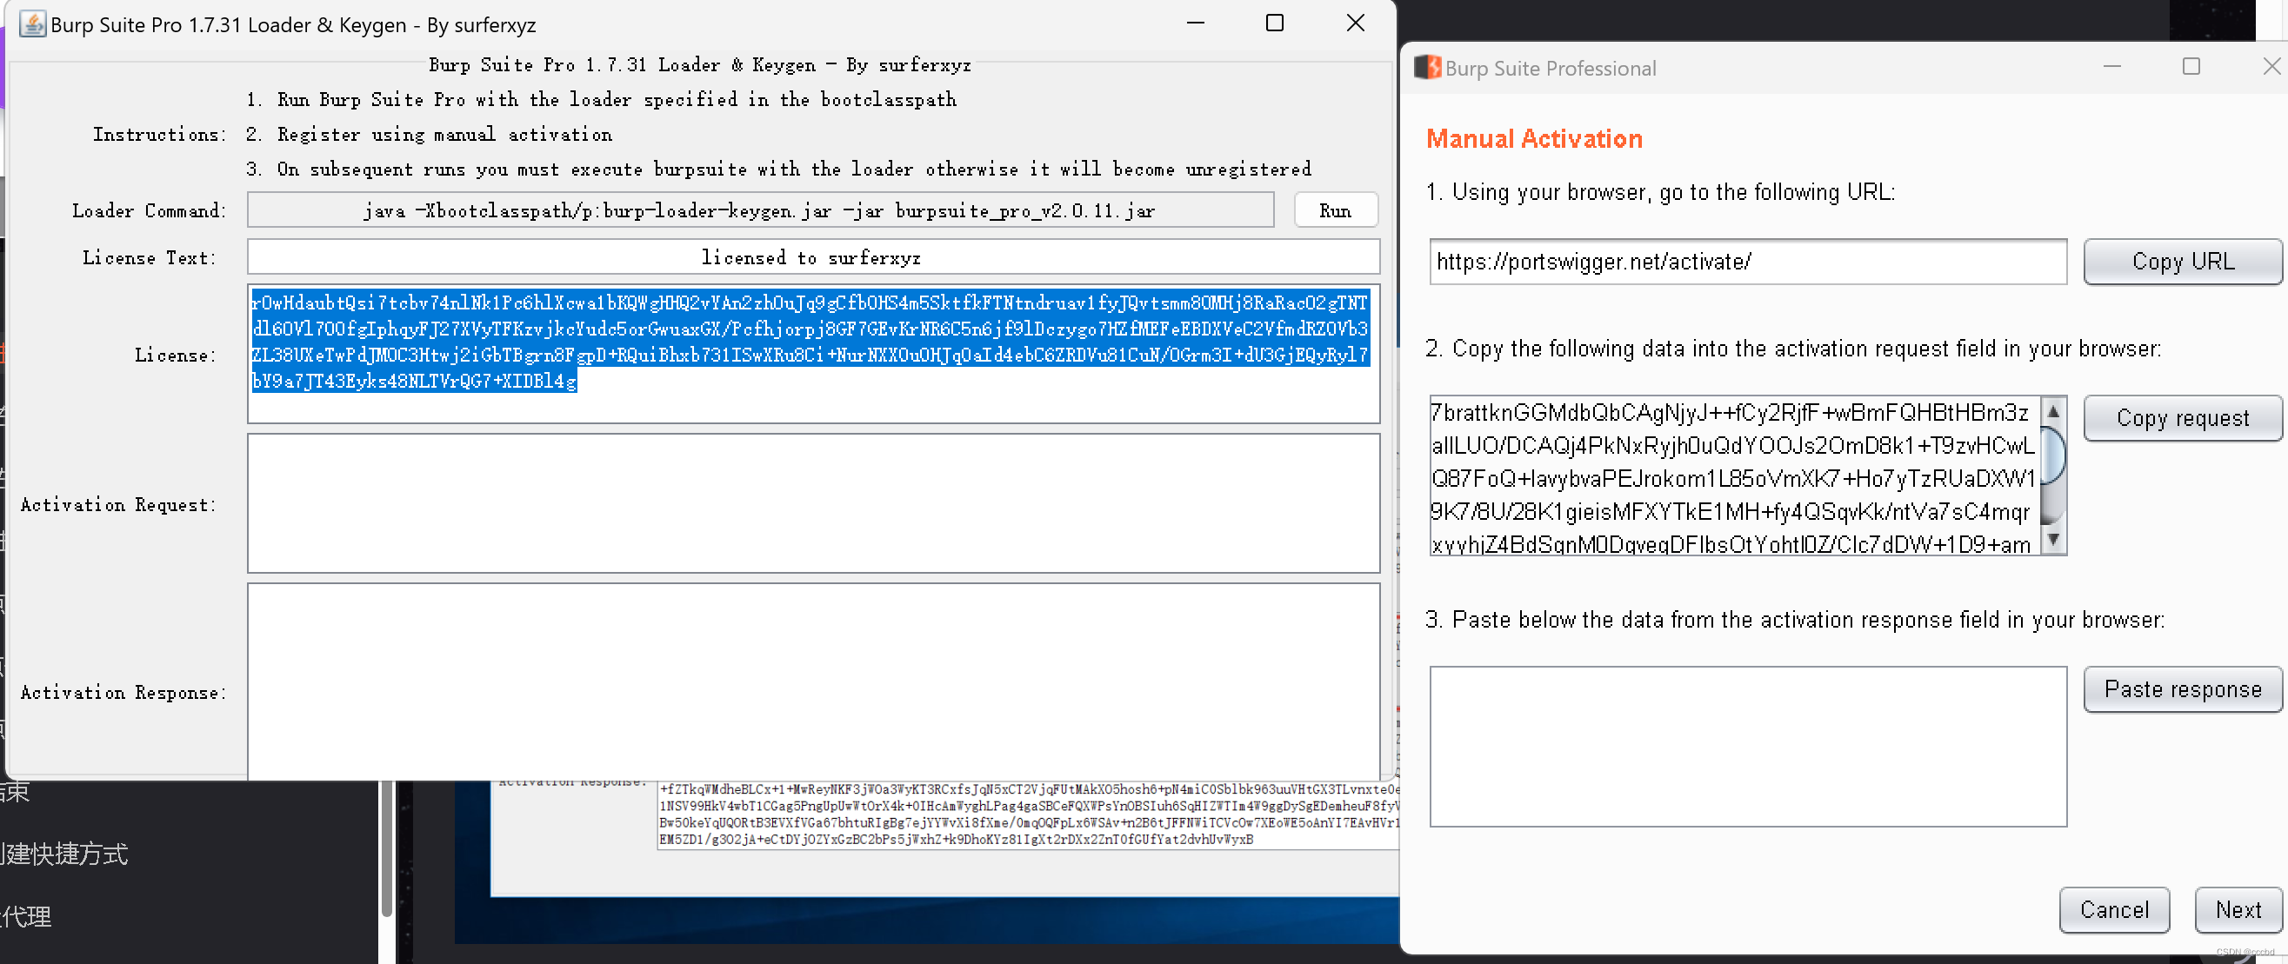Screen dimensions: 2288x964
Task: Click Copy URL button
Action: pos(2181,262)
